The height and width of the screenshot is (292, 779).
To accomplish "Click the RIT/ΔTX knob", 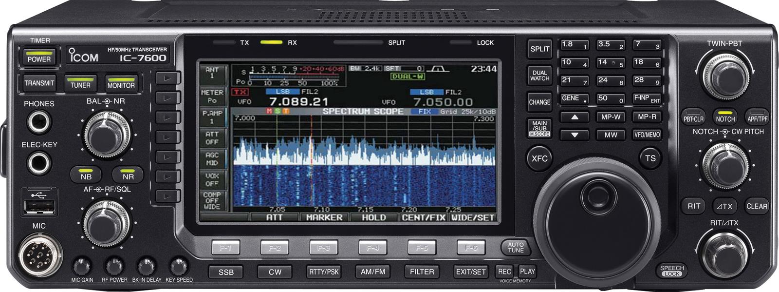I will tap(725, 254).
